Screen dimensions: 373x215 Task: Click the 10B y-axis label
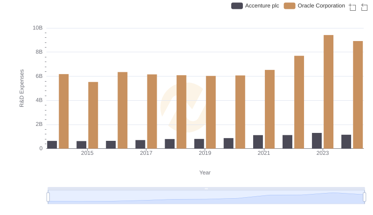pos(38,28)
